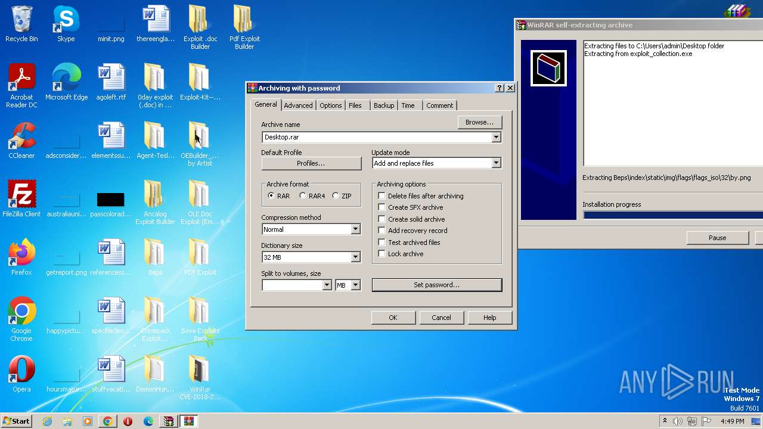Switch to the Advanced tab

[x=298, y=105]
